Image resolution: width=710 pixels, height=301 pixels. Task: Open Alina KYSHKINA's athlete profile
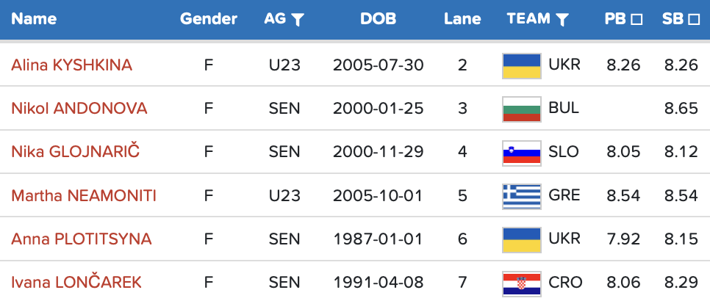pyautogui.click(x=72, y=65)
